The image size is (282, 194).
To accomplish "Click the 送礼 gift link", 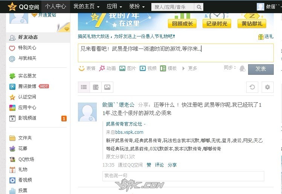I will tap(266, 36).
